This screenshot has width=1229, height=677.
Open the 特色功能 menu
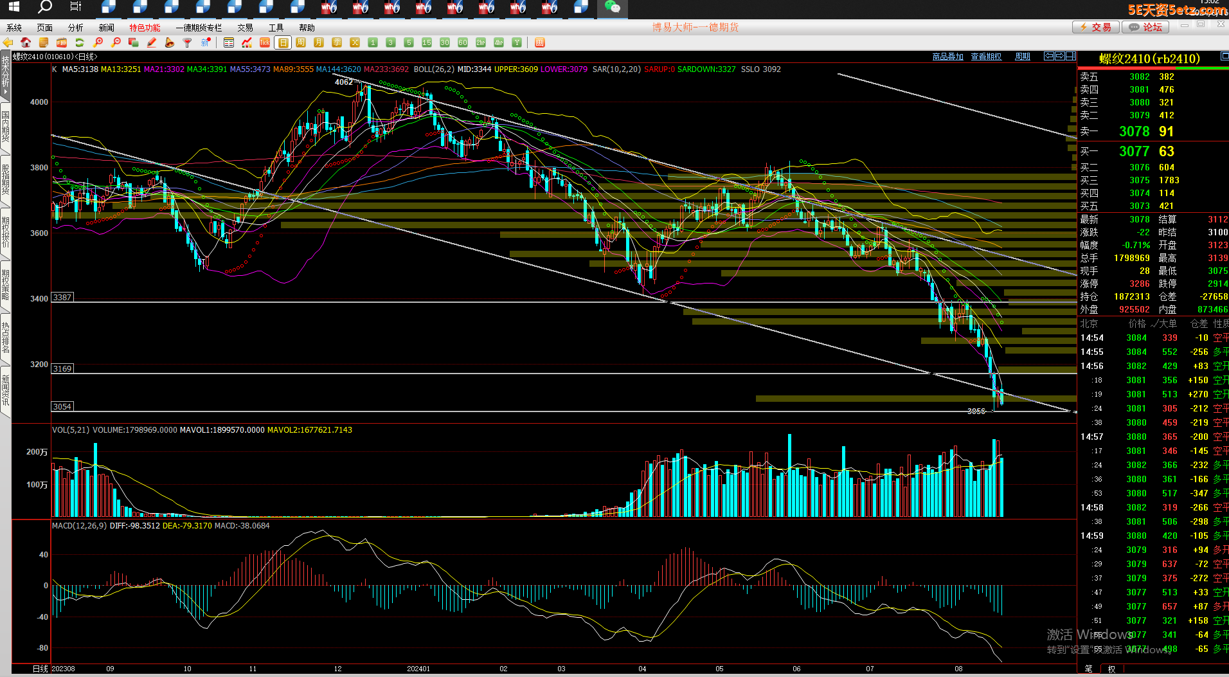(145, 28)
